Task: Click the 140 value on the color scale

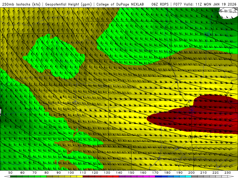Action: tap(119, 173)
